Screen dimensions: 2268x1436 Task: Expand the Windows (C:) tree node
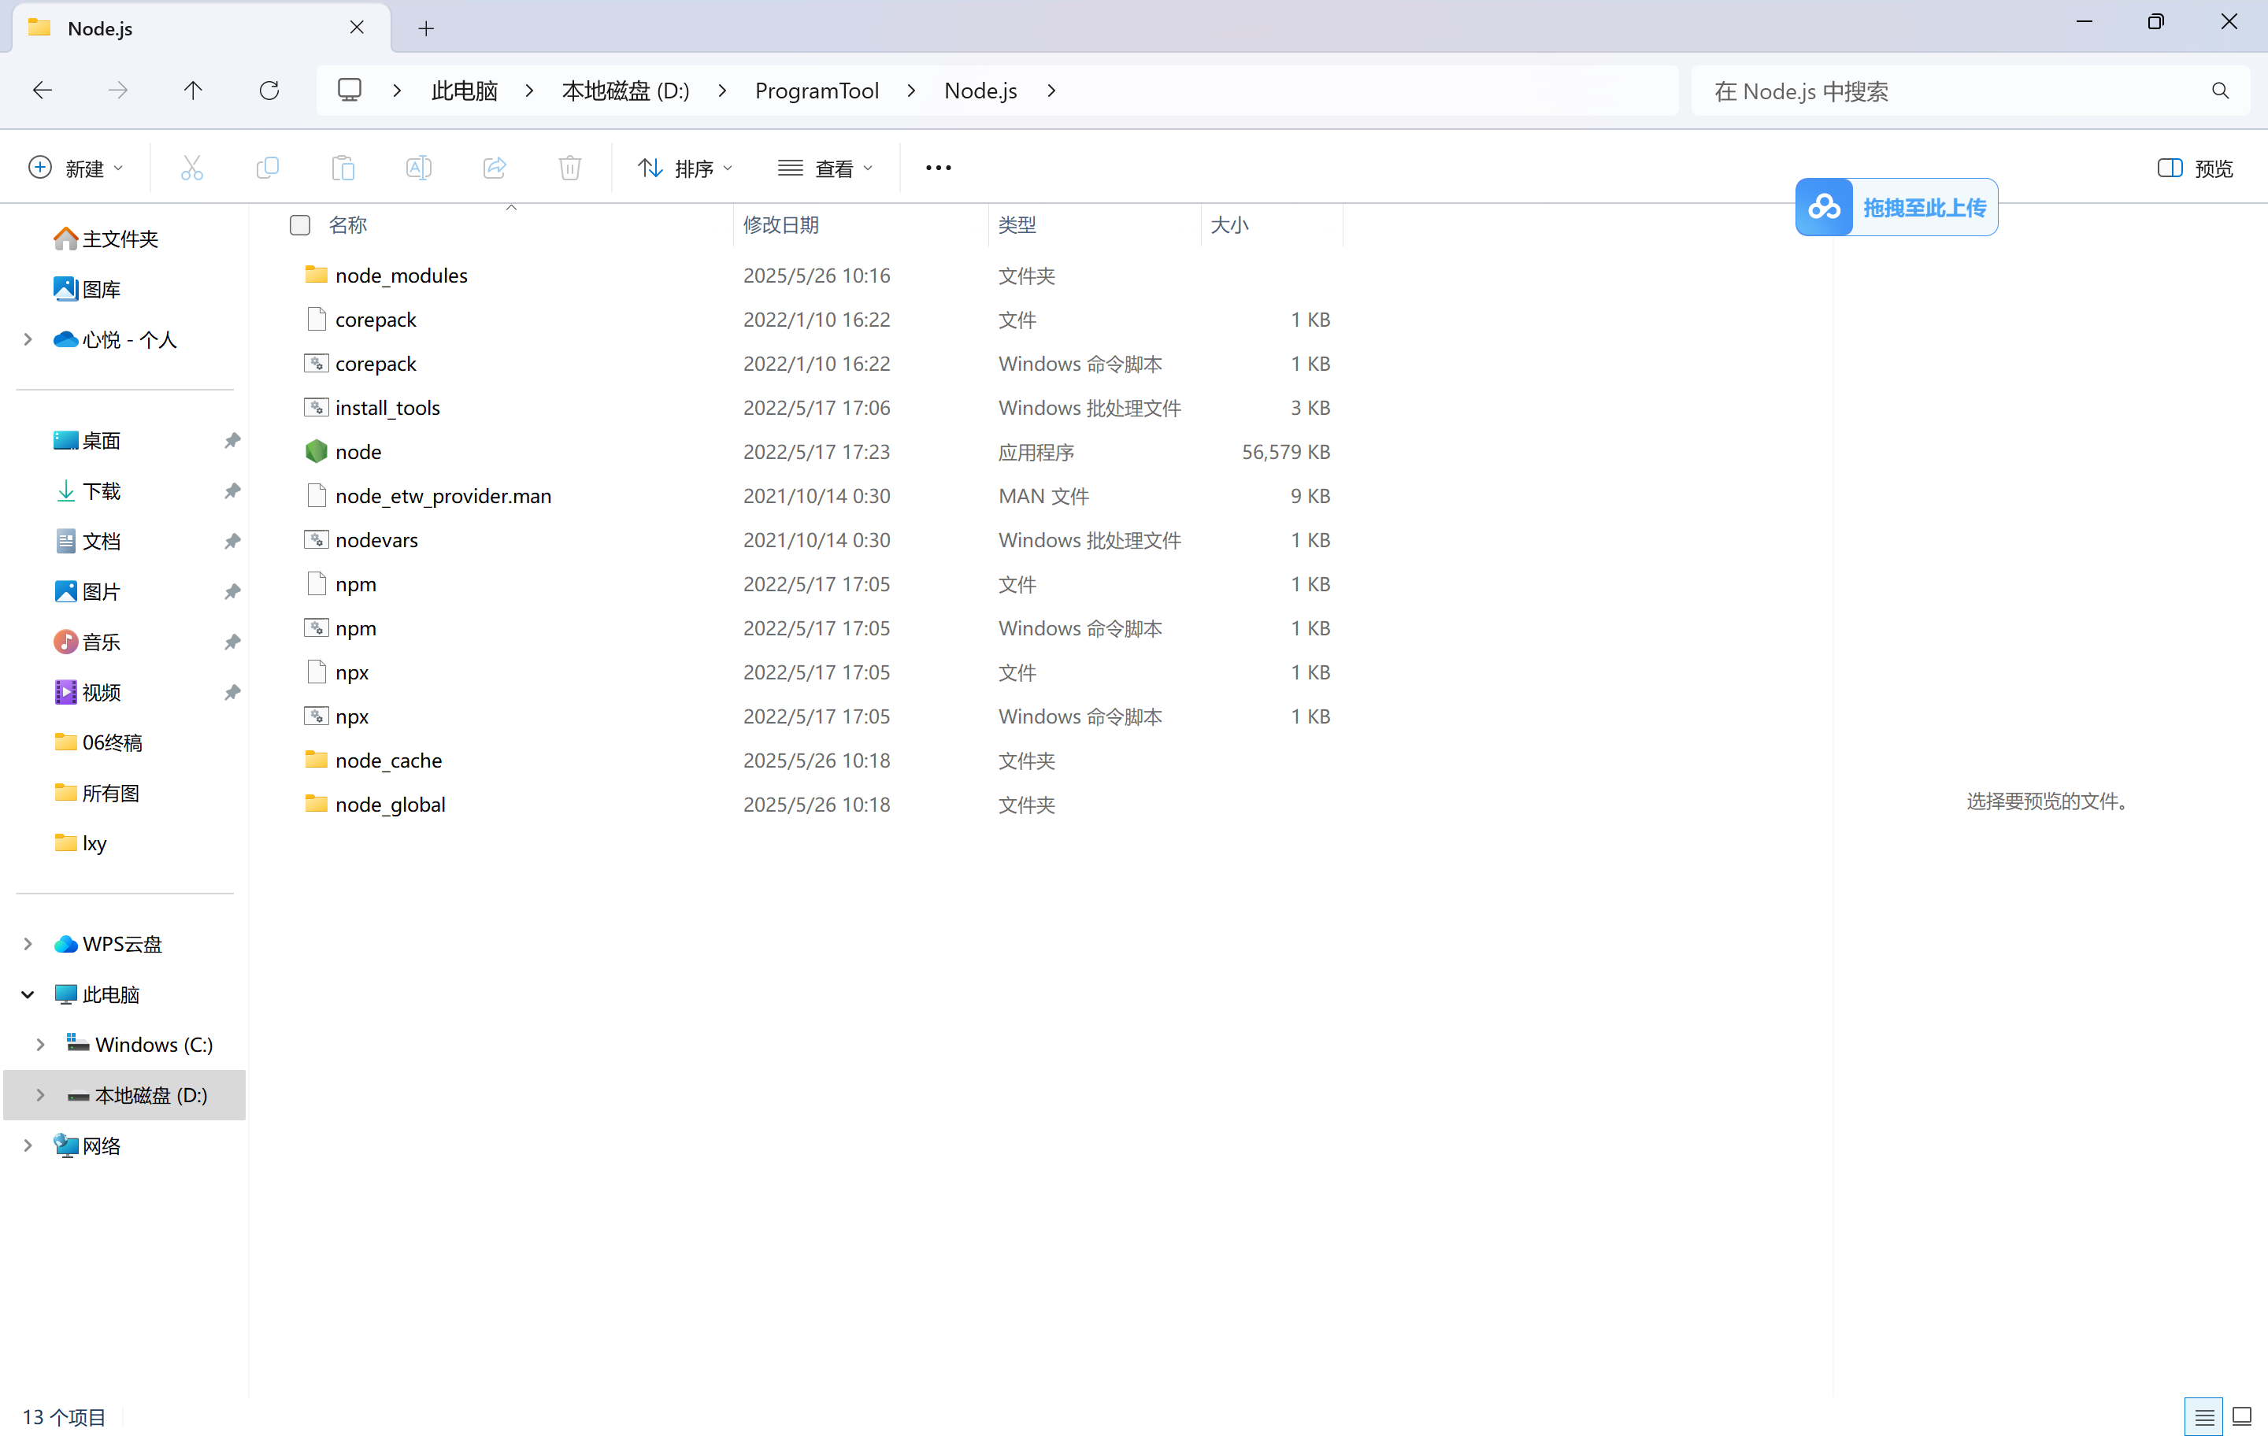tap(40, 1044)
